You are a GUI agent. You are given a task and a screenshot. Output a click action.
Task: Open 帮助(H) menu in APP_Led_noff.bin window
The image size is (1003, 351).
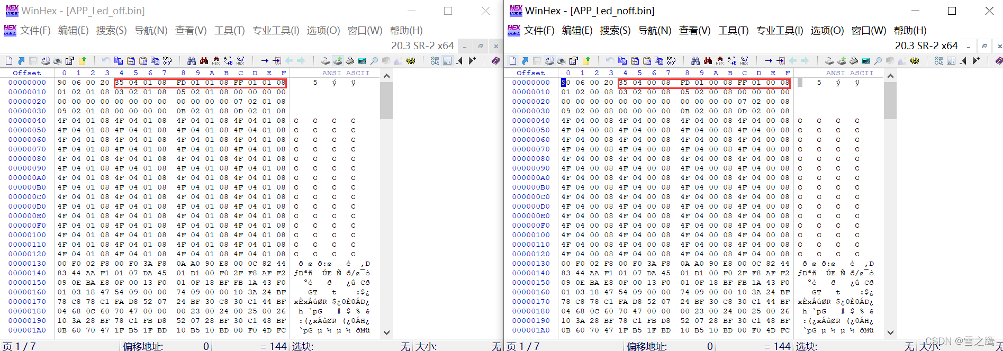pos(910,30)
